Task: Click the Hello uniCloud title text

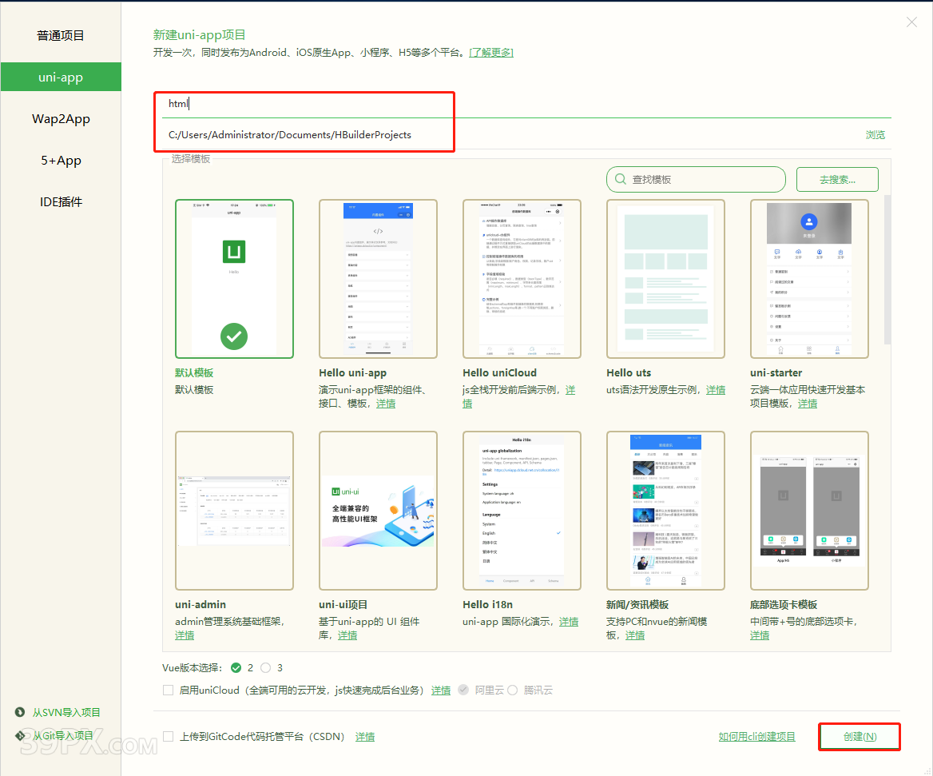Action: 500,372
